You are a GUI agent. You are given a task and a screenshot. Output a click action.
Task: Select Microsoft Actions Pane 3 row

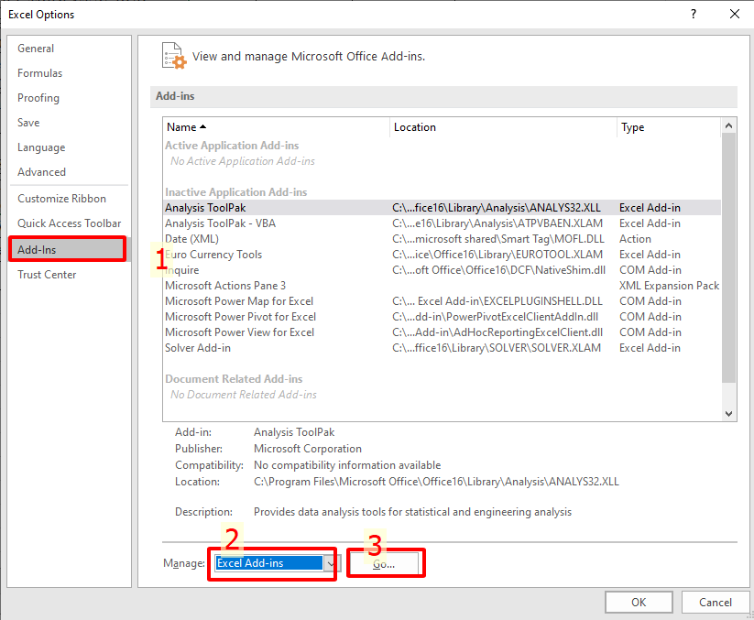(x=442, y=286)
